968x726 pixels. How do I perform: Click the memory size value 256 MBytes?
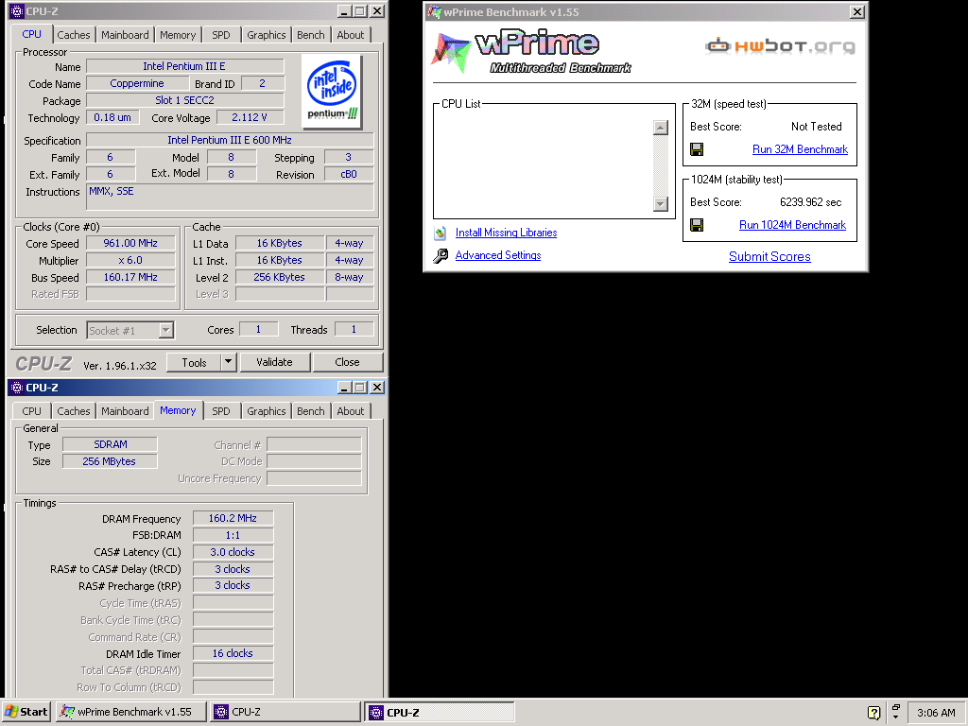(110, 461)
